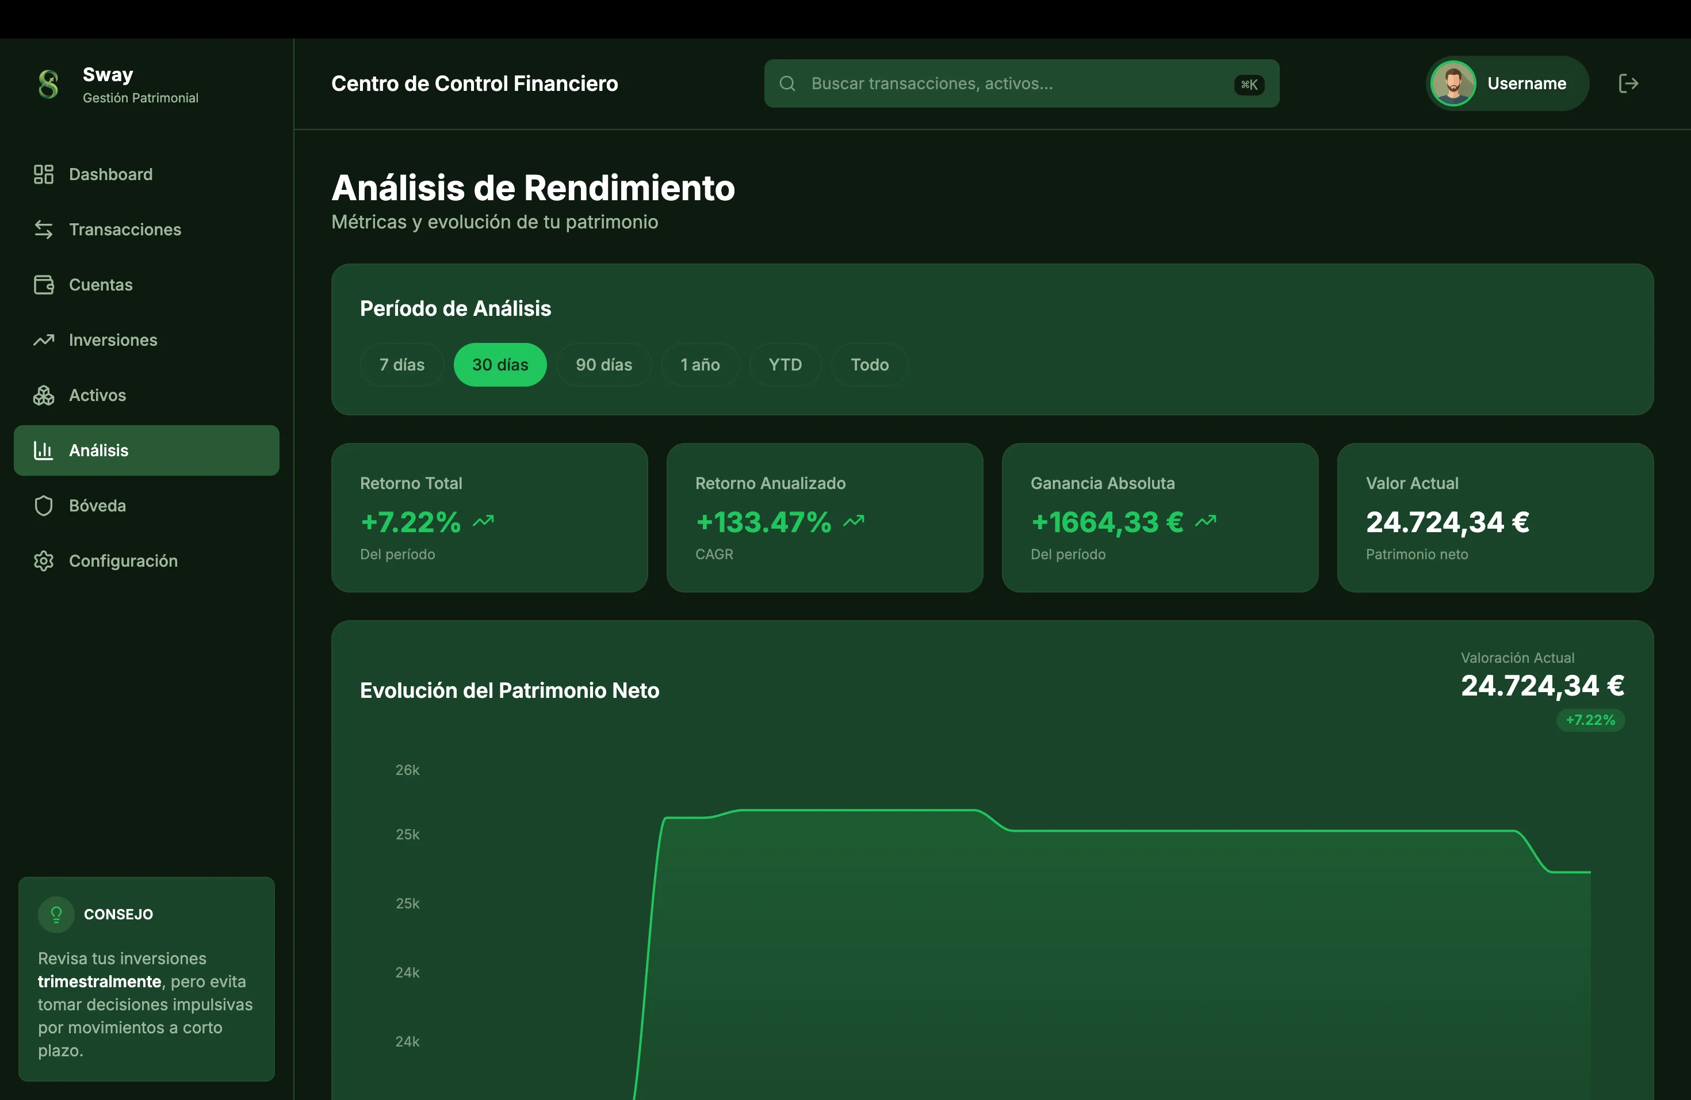This screenshot has height=1100, width=1691.
Task: Go to the Activos section
Action: 97,396
